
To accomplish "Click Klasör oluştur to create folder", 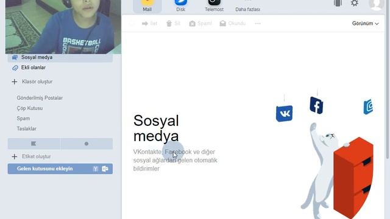I will click(37, 82).
